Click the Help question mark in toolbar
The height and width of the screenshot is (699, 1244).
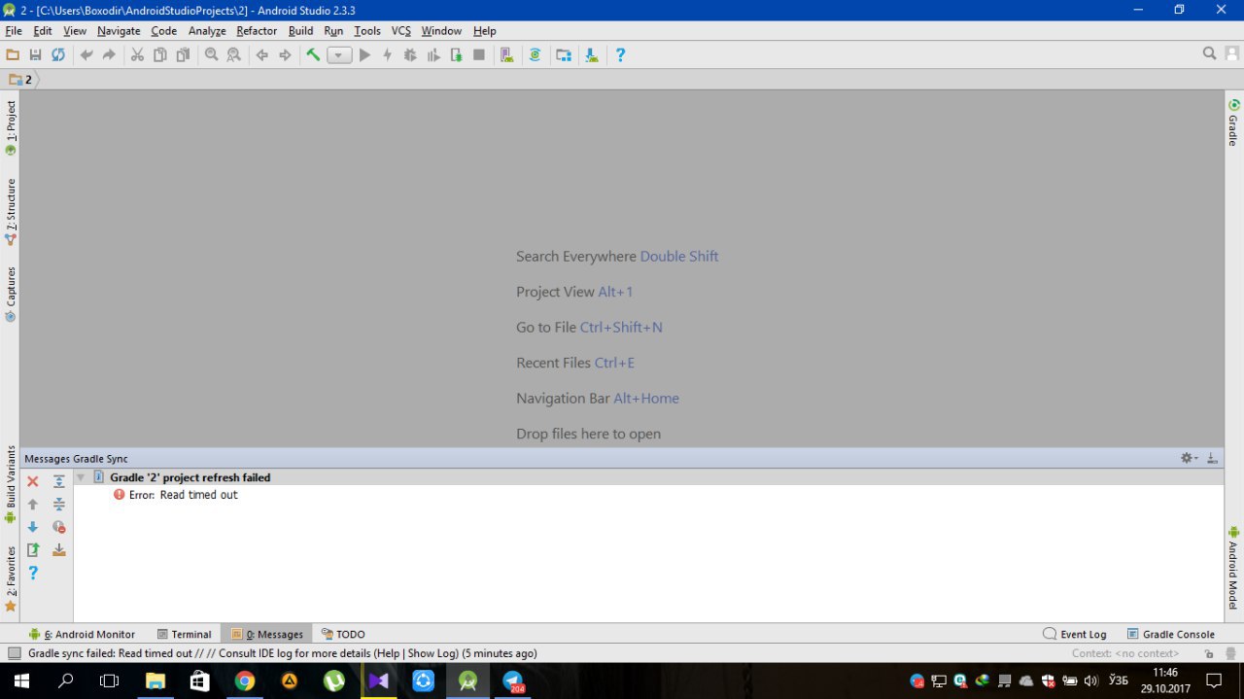(620, 55)
